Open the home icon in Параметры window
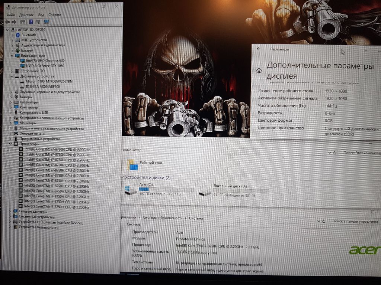 click(x=259, y=71)
